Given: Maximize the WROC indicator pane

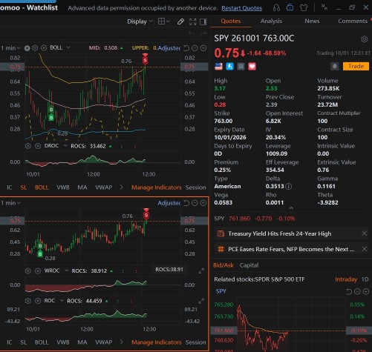Looking at the screenshot, I should [x=201, y=271].
